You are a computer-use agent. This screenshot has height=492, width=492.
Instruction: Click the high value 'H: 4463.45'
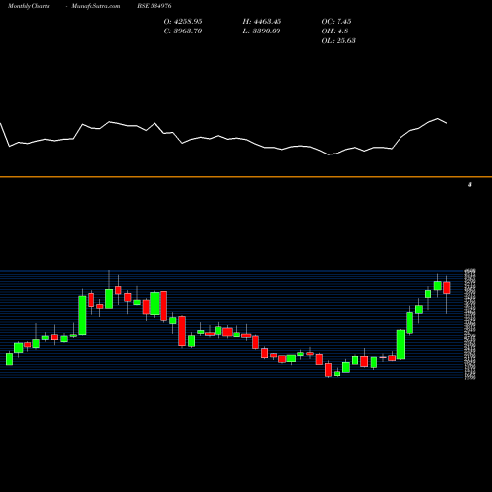(262, 22)
